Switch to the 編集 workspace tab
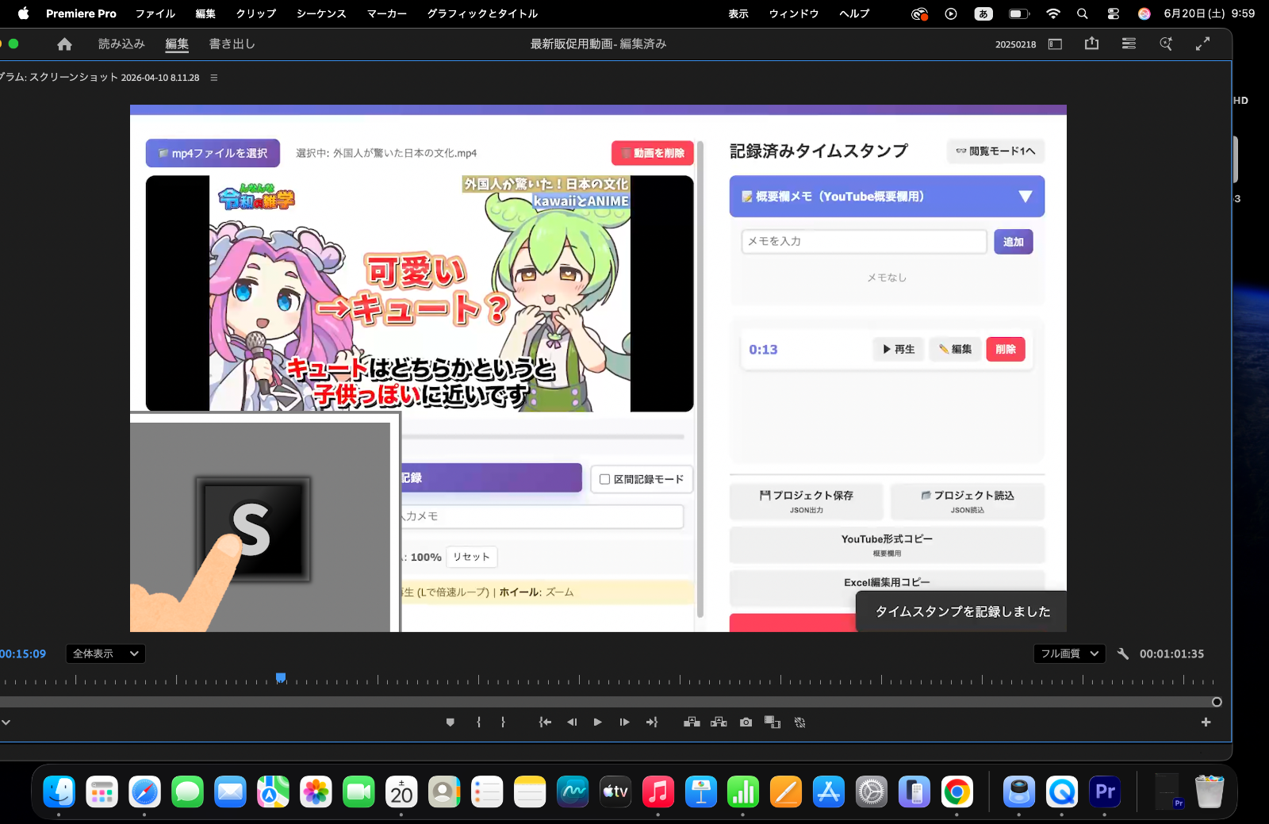 tap(177, 44)
